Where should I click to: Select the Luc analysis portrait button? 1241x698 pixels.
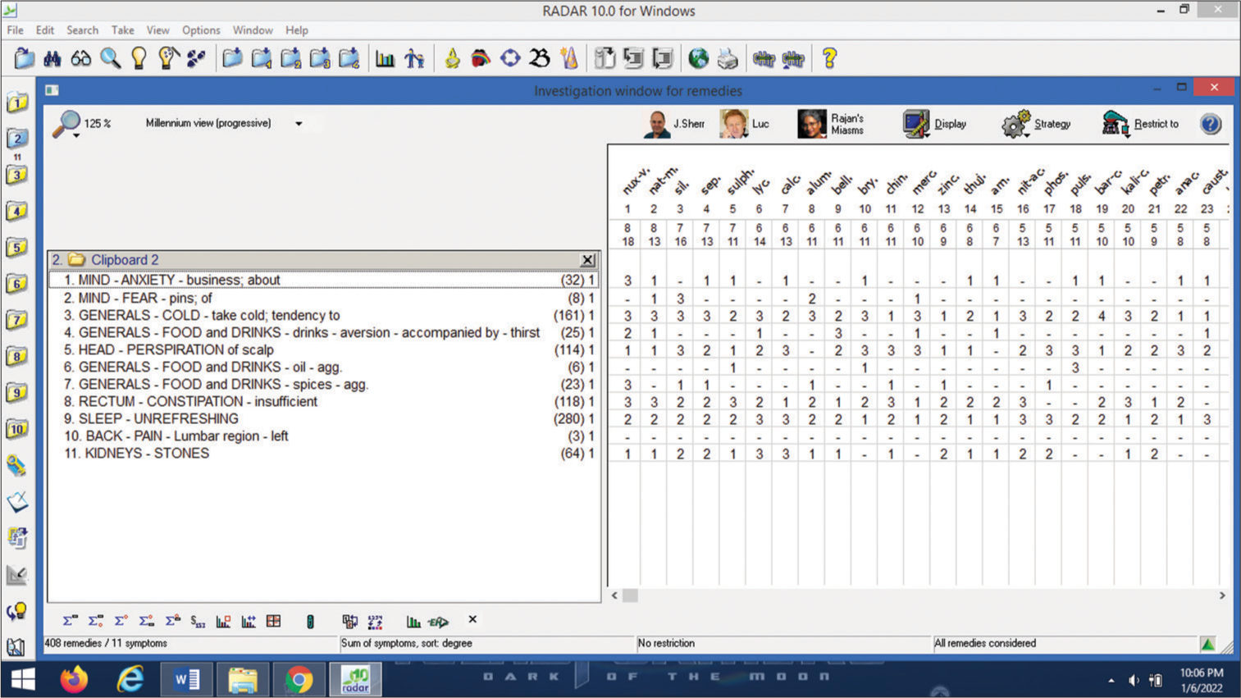(745, 124)
